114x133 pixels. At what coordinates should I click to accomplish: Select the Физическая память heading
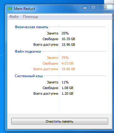[31, 27]
